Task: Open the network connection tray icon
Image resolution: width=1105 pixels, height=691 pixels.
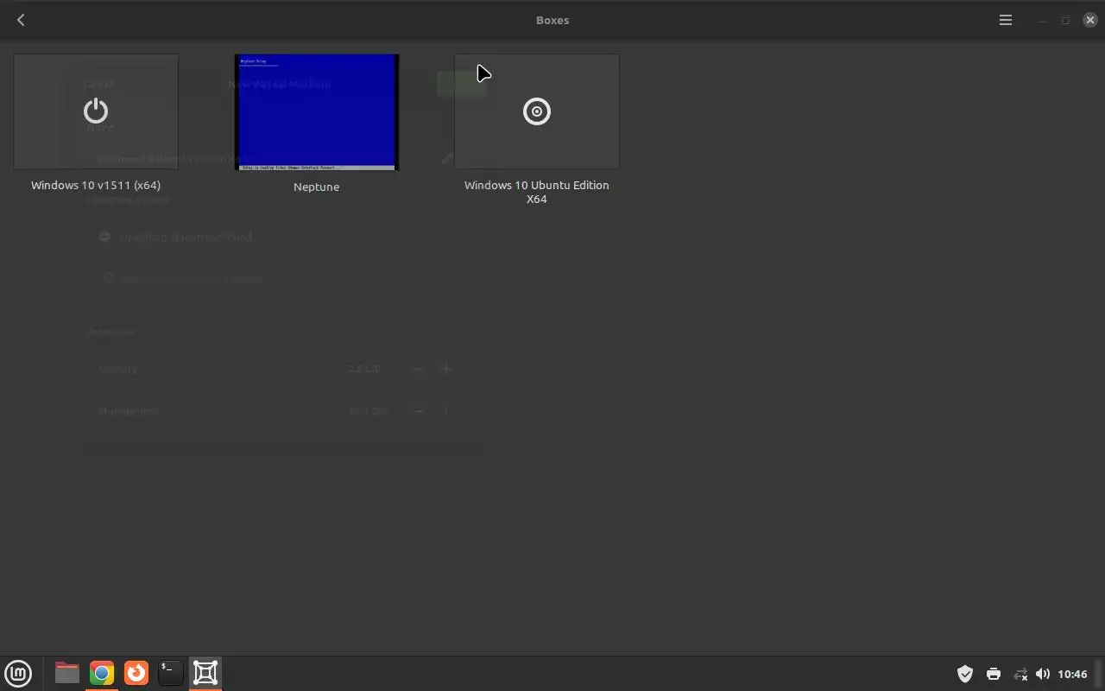Action: [1020, 674]
